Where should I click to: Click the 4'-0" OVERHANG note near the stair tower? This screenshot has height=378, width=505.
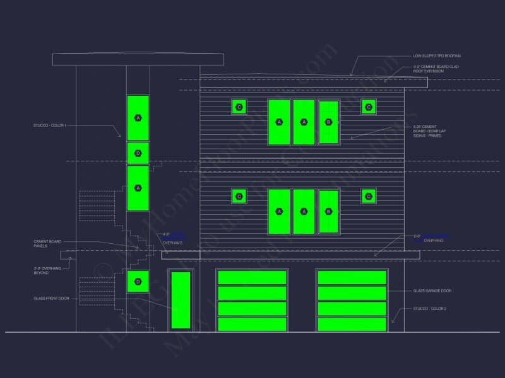(x=173, y=239)
